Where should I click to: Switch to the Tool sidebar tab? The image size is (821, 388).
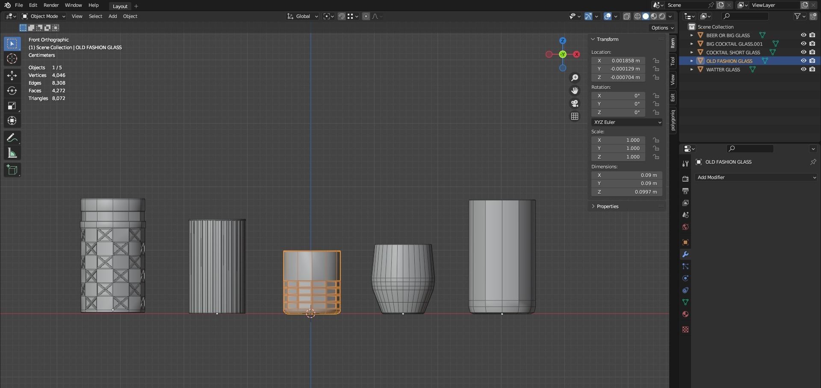pos(673,62)
